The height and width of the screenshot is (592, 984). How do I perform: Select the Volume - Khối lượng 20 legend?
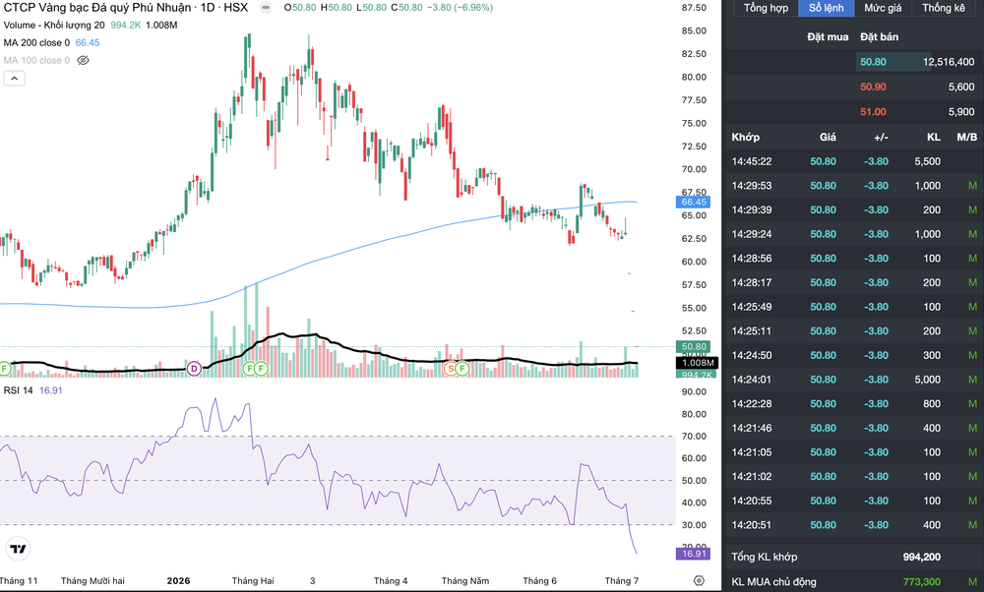click(x=54, y=26)
